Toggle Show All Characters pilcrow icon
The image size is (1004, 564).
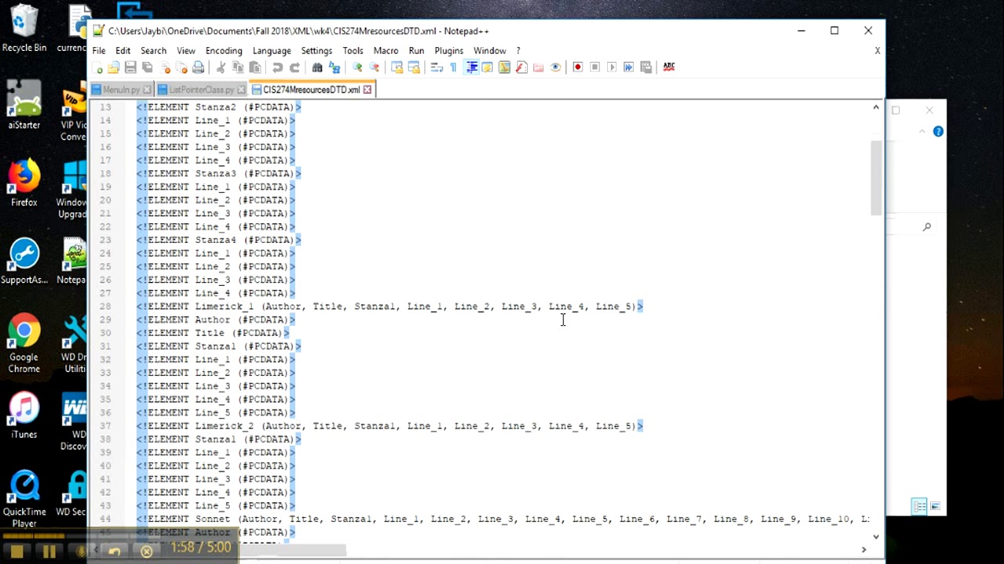pos(453,67)
